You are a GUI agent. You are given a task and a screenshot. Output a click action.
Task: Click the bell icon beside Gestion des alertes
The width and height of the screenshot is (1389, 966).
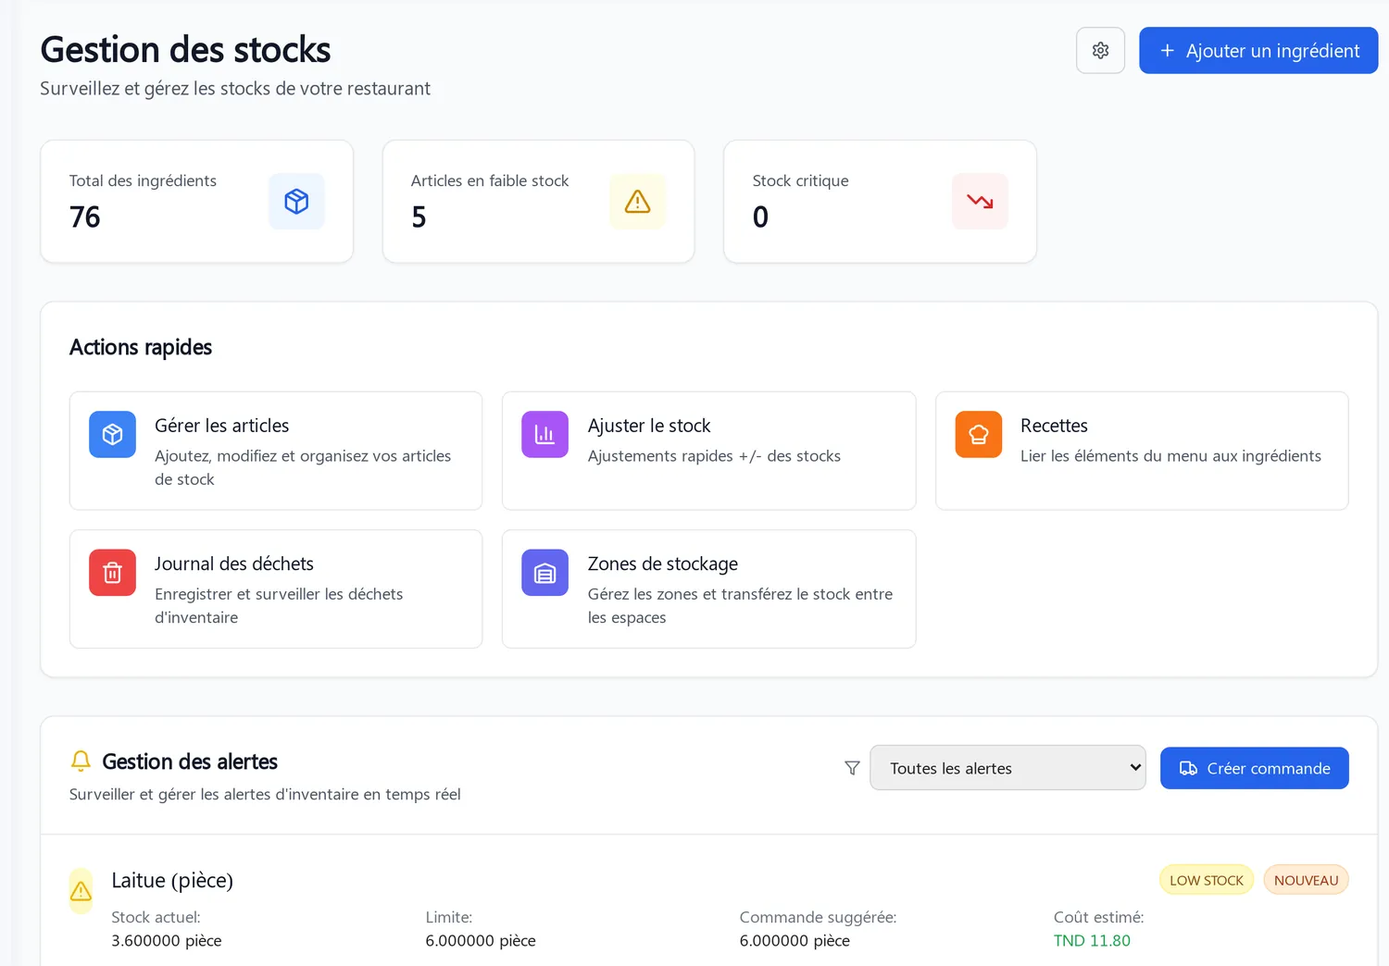pyautogui.click(x=81, y=761)
